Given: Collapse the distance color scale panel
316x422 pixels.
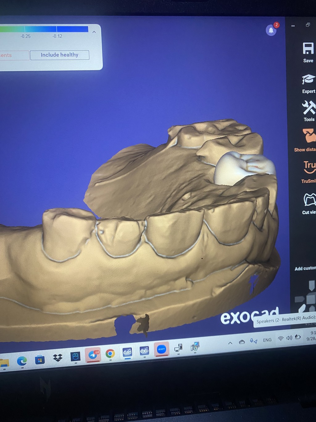Looking at the screenshot, I should click(94, 32).
